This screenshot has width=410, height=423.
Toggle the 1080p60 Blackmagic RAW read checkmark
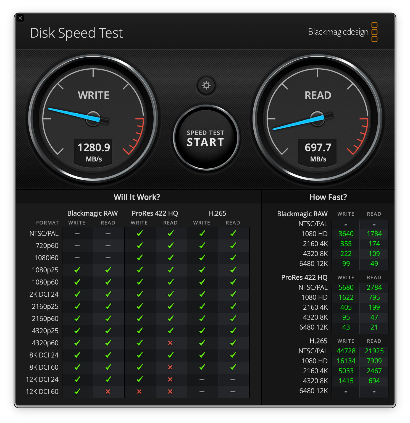click(108, 282)
